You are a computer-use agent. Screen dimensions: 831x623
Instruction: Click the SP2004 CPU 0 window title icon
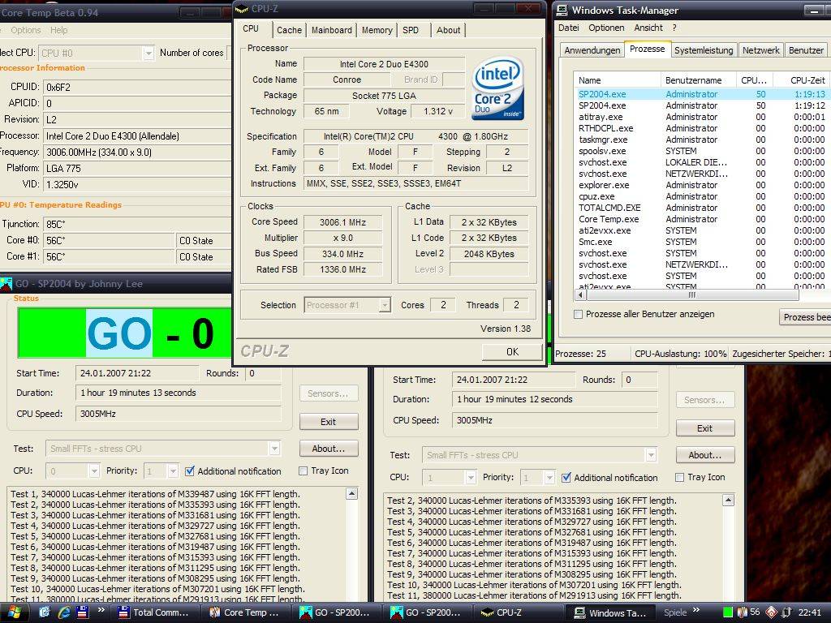[6, 284]
